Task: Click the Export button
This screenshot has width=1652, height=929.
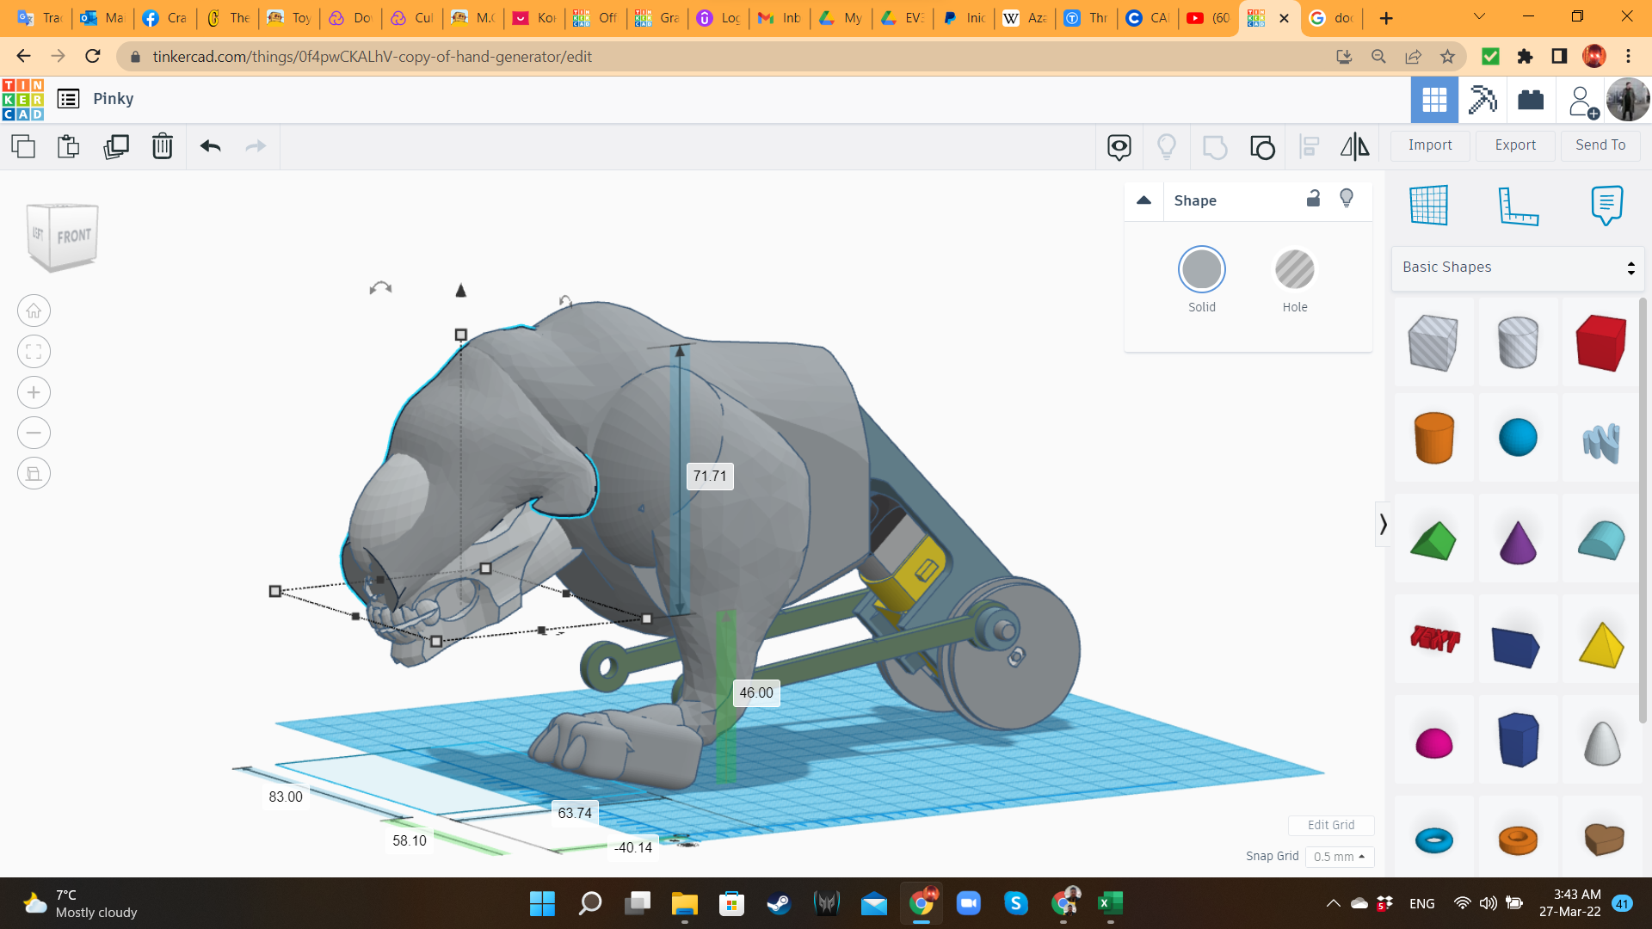Action: 1514,145
